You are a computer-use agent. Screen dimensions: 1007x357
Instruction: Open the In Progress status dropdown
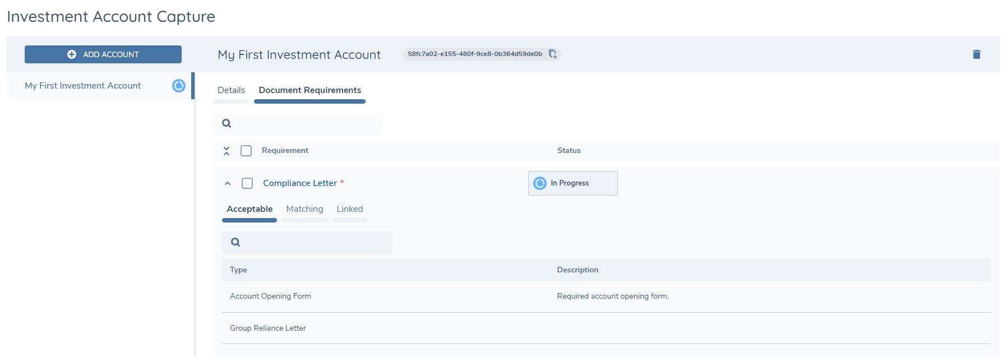(x=572, y=183)
